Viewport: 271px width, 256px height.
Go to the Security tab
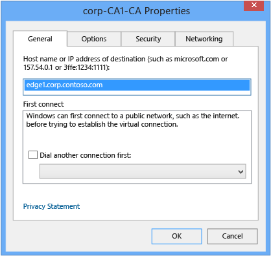click(x=148, y=39)
